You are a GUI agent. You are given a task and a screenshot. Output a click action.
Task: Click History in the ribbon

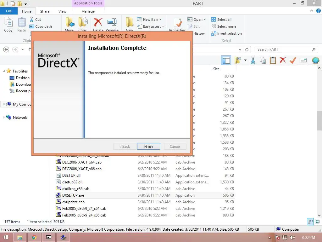(199, 33)
